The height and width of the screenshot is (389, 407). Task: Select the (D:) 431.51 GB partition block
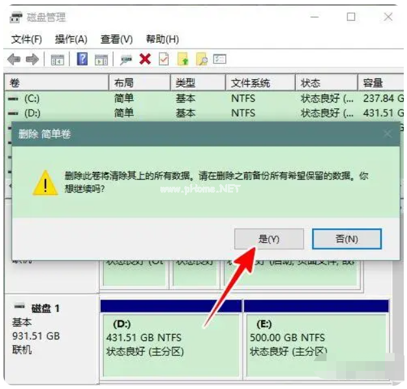(170, 344)
